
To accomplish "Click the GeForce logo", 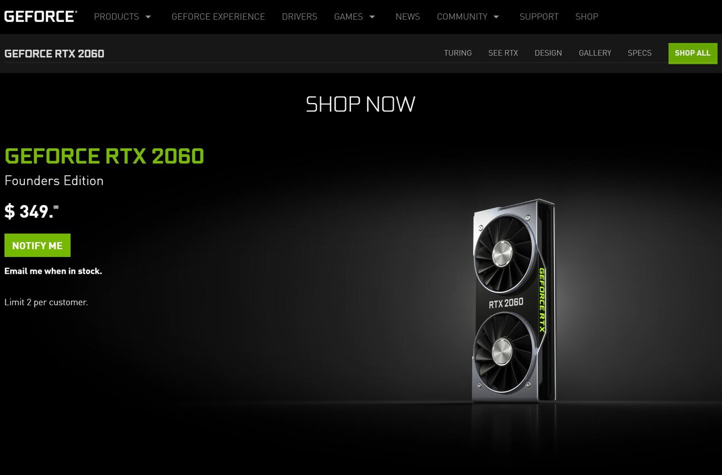I will pos(41,16).
